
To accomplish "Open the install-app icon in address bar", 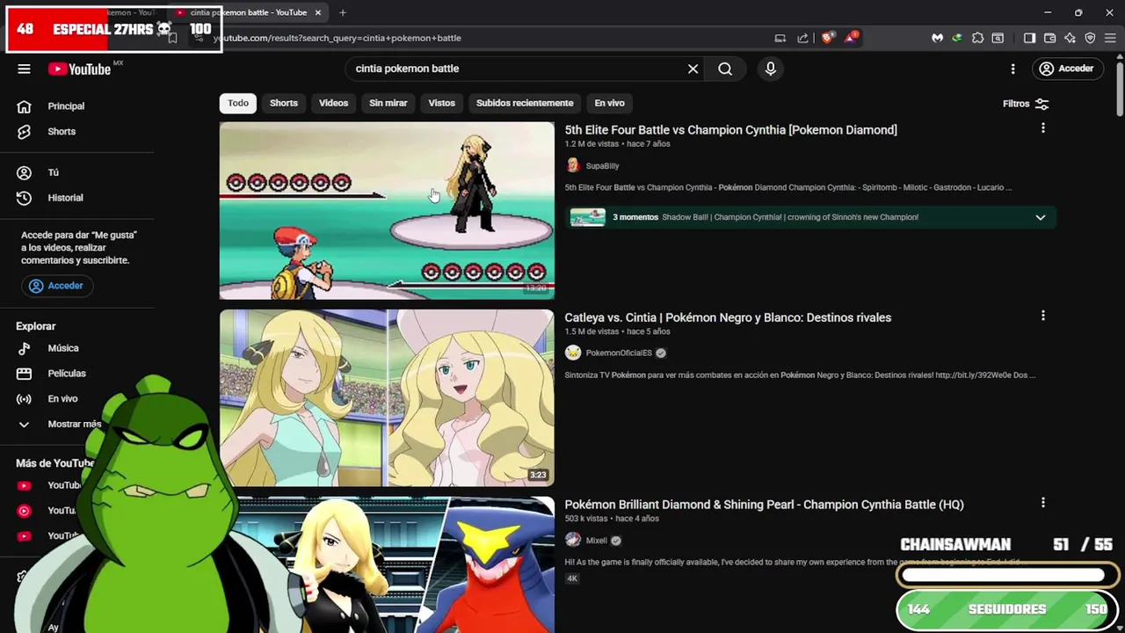I will [780, 38].
